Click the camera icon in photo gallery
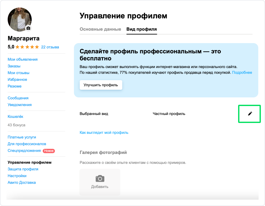 (100, 179)
